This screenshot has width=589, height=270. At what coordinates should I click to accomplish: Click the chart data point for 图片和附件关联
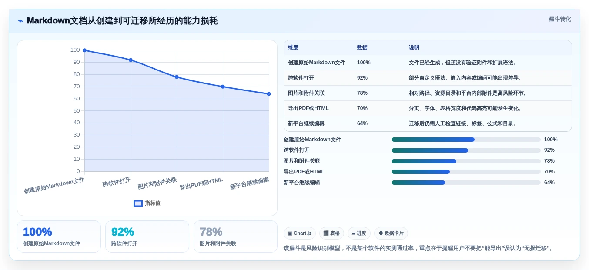pos(177,77)
